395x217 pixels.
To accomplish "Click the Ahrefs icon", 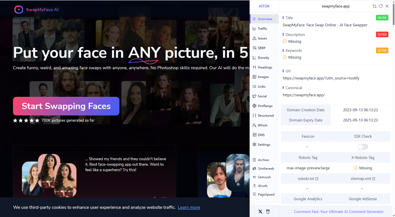I will (255, 186).
